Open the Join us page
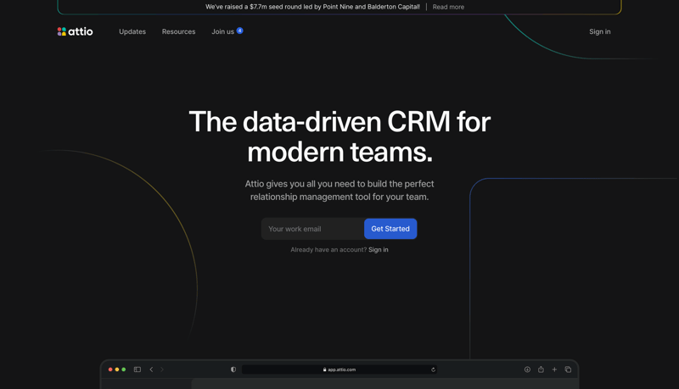Image resolution: width=679 pixels, height=389 pixels. (222, 31)
